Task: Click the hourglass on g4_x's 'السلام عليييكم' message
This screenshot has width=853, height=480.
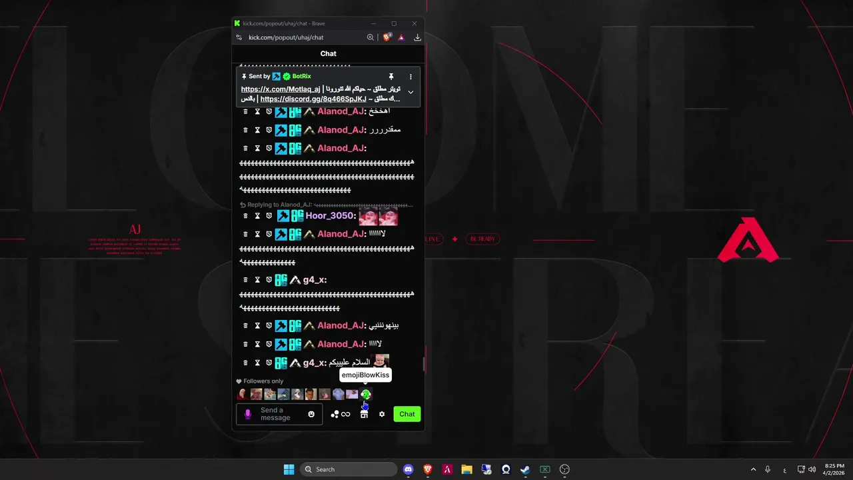Action: click(257, 363)
